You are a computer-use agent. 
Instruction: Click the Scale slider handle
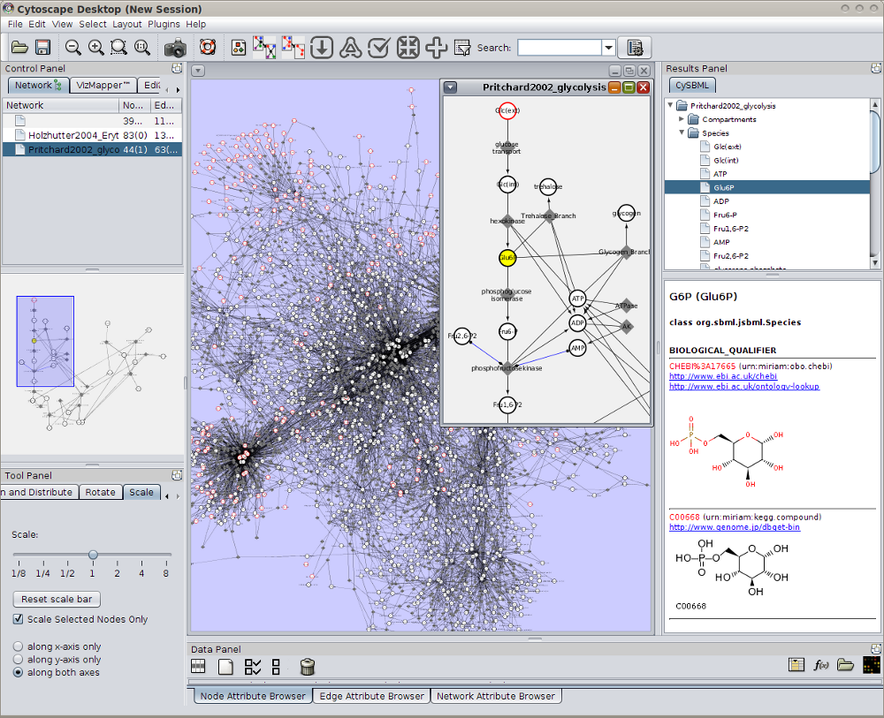93,555
